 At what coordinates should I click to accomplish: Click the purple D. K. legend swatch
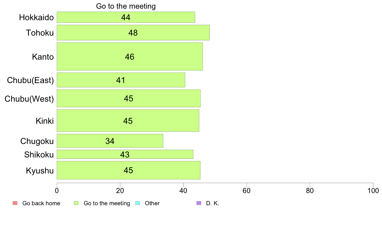[199, 203]
